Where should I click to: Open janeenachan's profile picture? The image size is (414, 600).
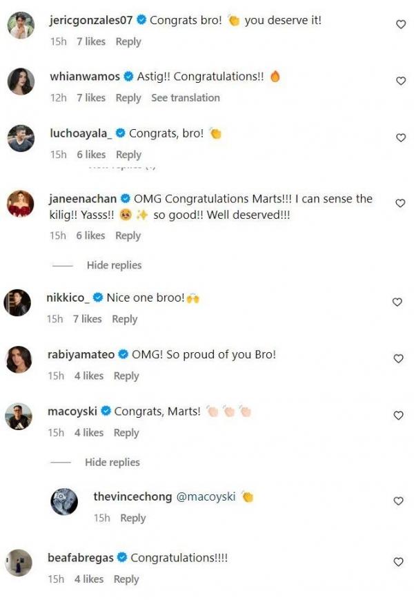coord(21,204)
